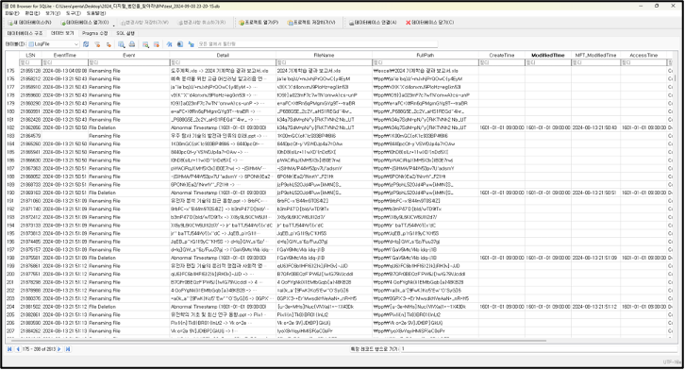
Task: Click the go-to-record label button
Action: (374, 349)
